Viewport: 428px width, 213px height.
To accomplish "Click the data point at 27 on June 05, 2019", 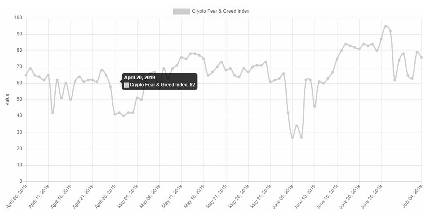I will [292, 137].
